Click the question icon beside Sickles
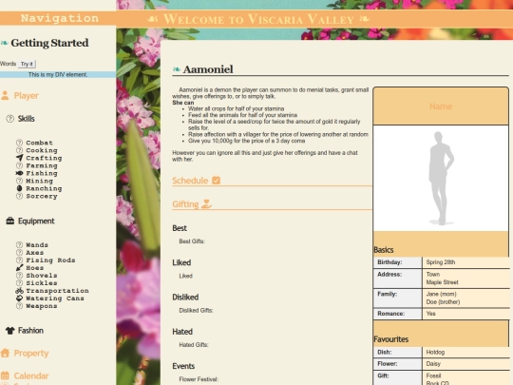This screenshot has height=385, width=513. point(19,283)
